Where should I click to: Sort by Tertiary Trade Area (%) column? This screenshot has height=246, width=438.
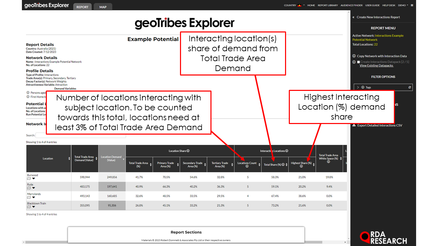pyautogui.click(x=220, y=164)
